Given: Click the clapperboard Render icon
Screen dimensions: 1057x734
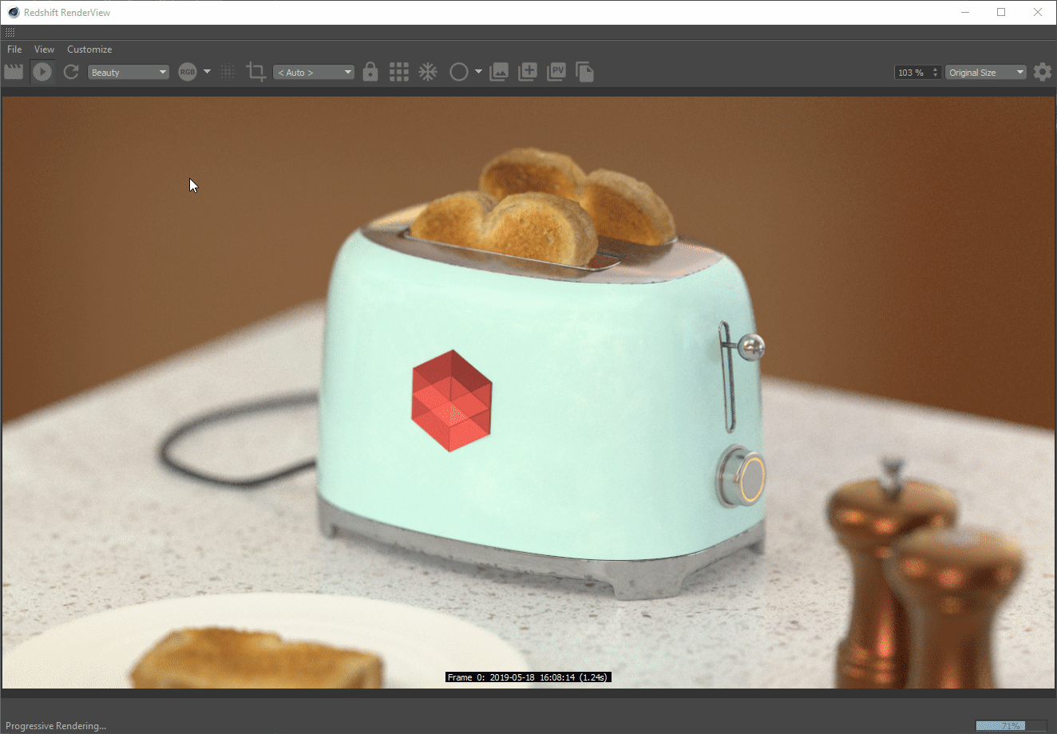Looking at the screenshot, I should tap(14, 72).
